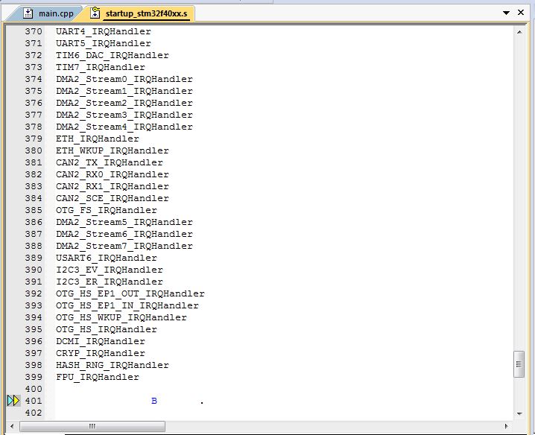Click the horizontal scrollbar right arrow
Screen dimensions: 535x435
[x=507, y=426]
